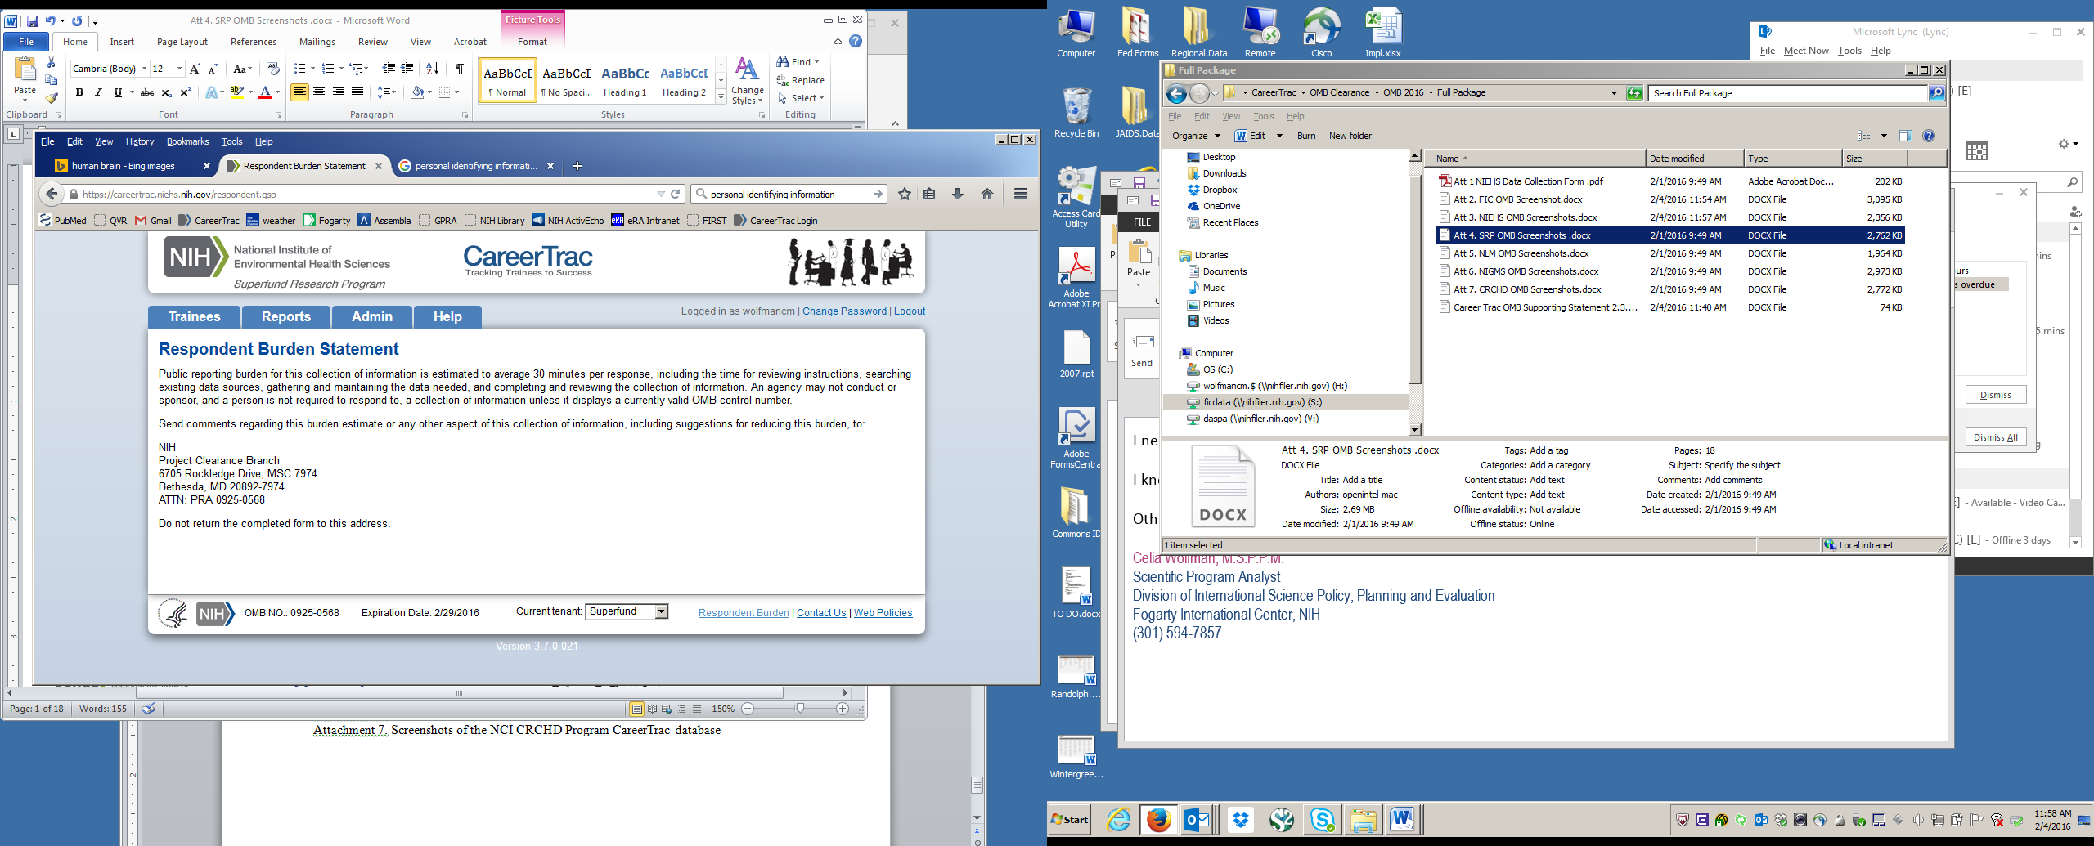
Task: Open the Windows Start button
Action: click(1071, 820)
